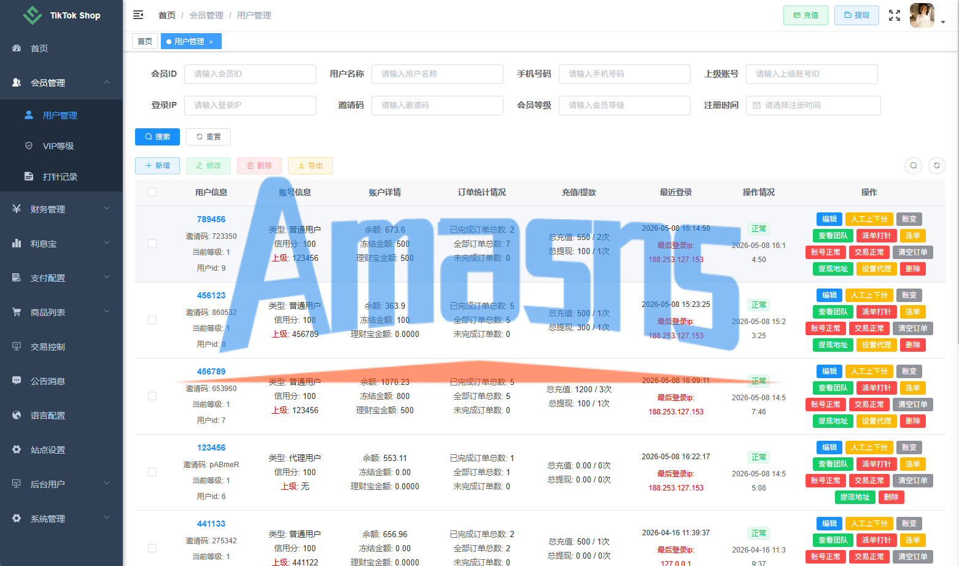Focus the 会员ID input field
This screenshot has width=959, height=566.
(250, 74)
